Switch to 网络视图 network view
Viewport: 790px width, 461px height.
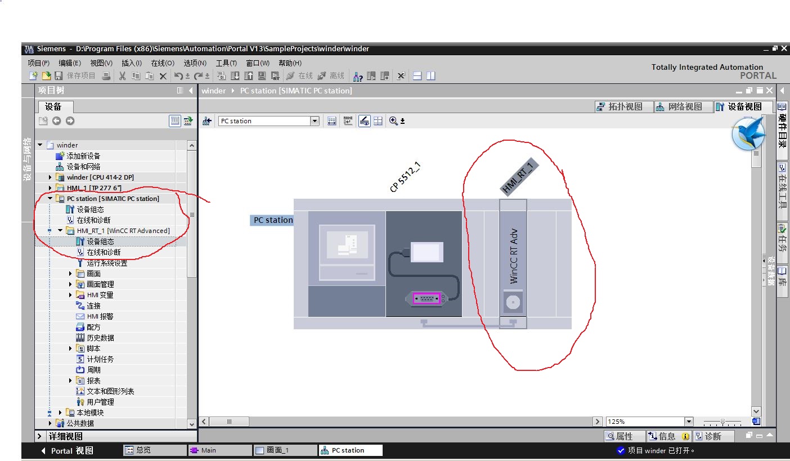click(684, 106)
